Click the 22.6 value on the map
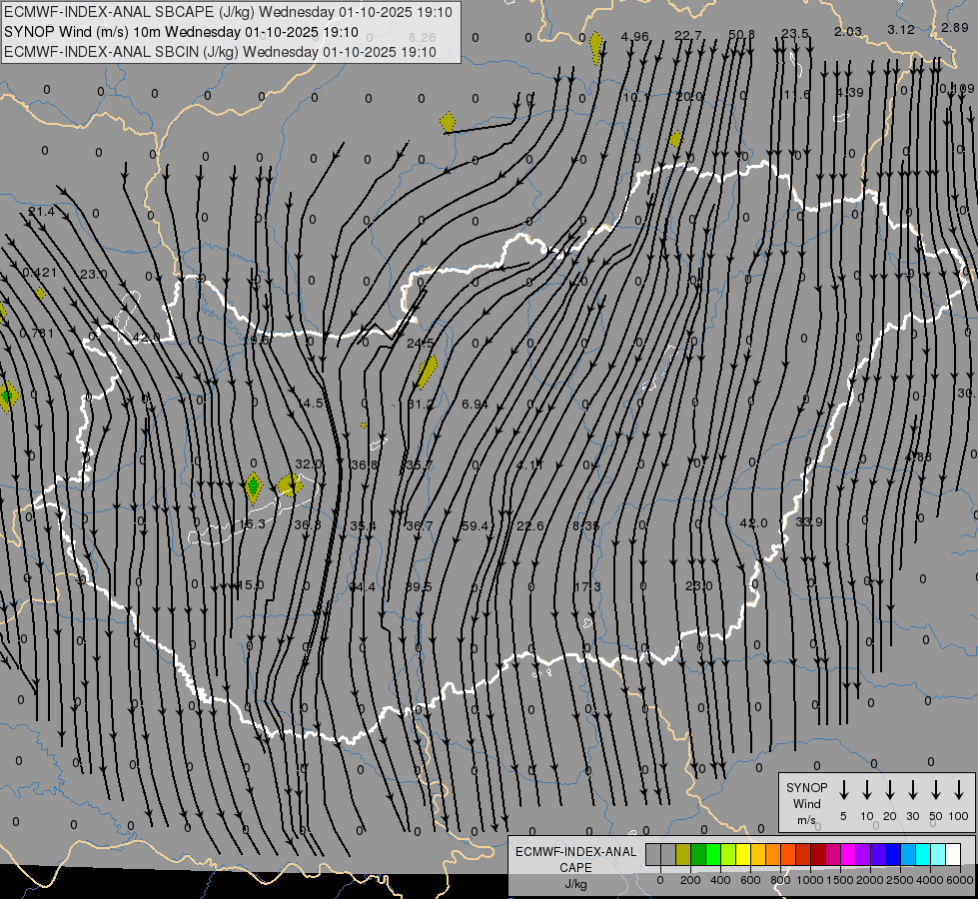 [x=530, y=526]
